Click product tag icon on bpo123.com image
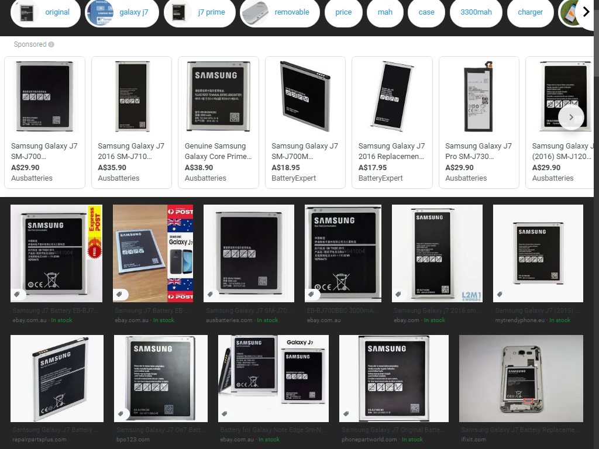This screenshot has width=599, height=449. click(121, 413)
